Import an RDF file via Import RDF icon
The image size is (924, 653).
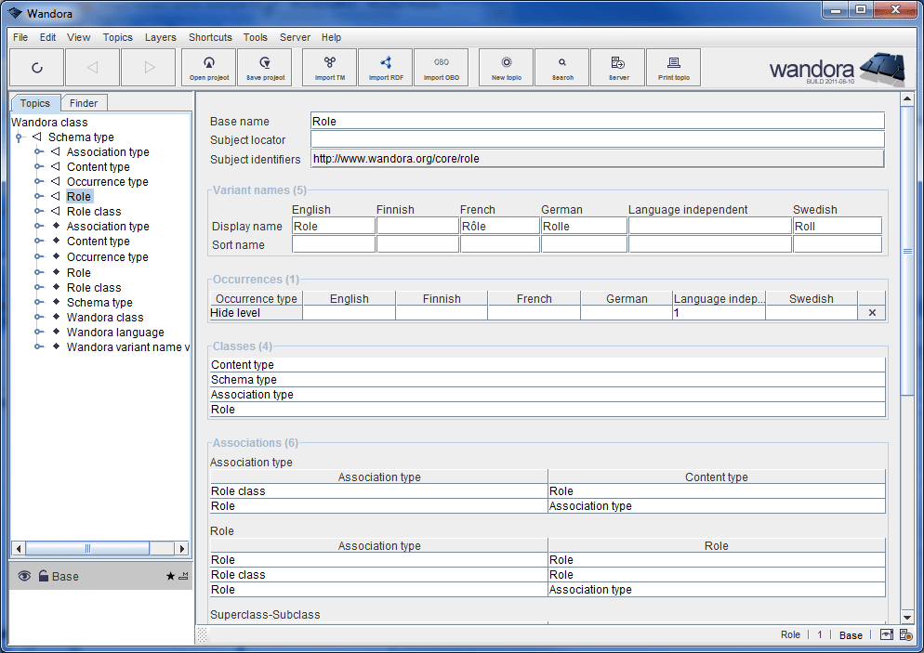pyautogui.click(x=385, y=67)
